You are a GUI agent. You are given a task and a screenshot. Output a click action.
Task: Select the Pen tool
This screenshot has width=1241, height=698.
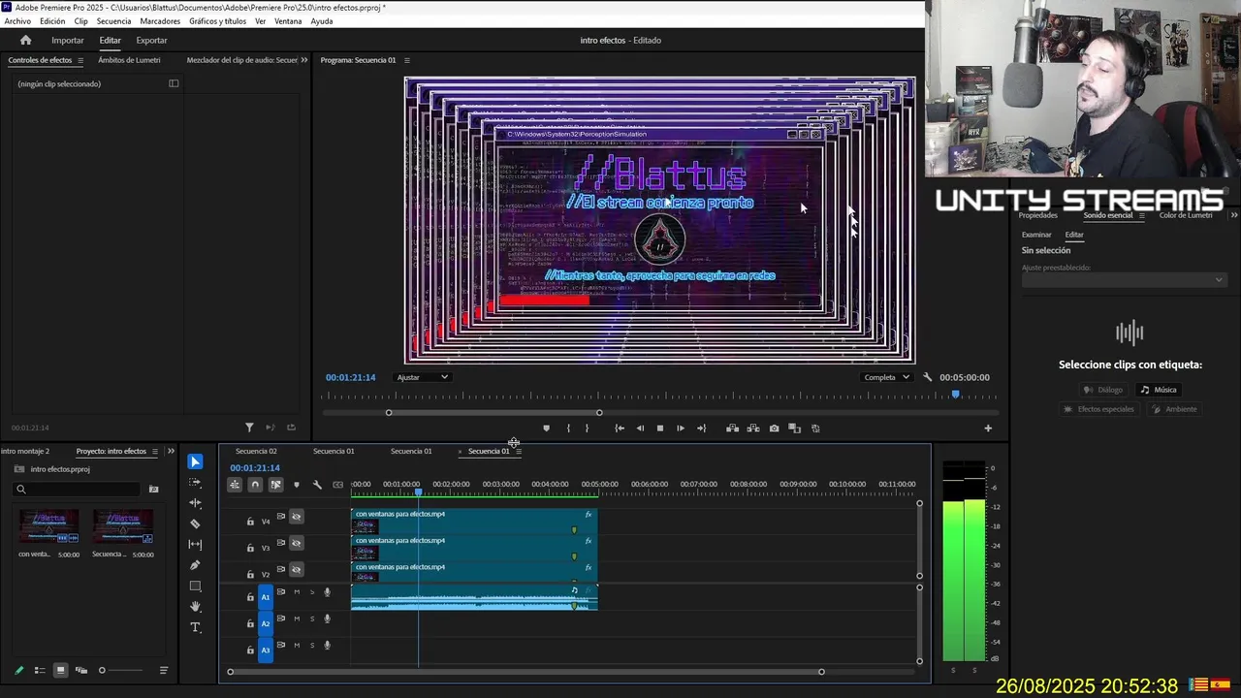click(195, 565)
